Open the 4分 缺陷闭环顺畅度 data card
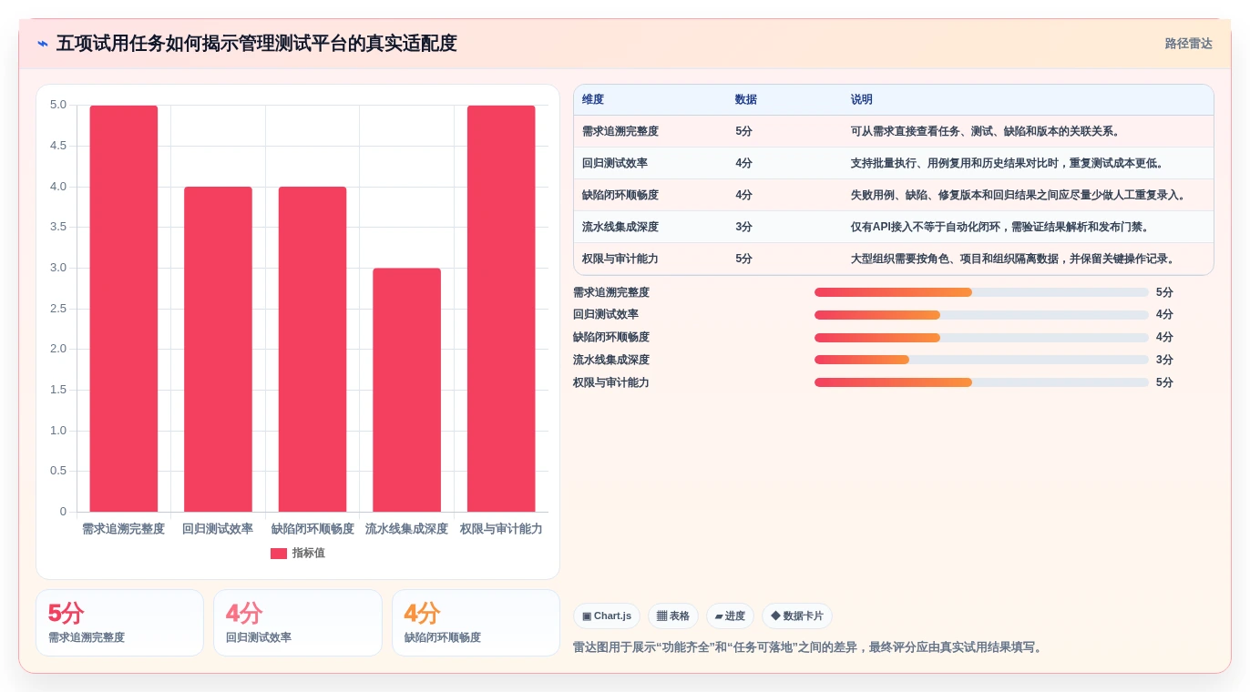This screenshot has height=692, width=1250. [476, 623]
